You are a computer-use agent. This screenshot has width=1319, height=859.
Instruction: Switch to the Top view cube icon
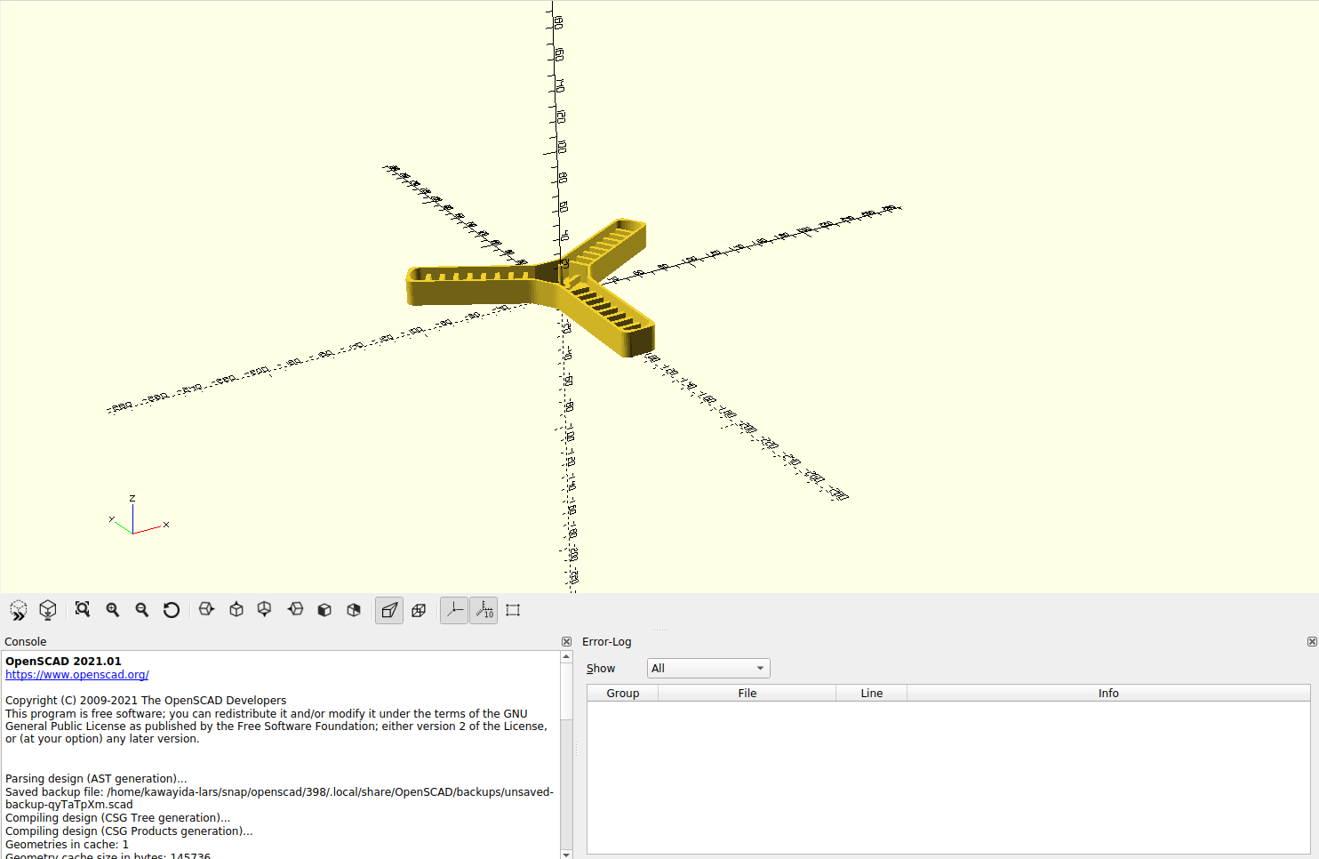point(236,610)
